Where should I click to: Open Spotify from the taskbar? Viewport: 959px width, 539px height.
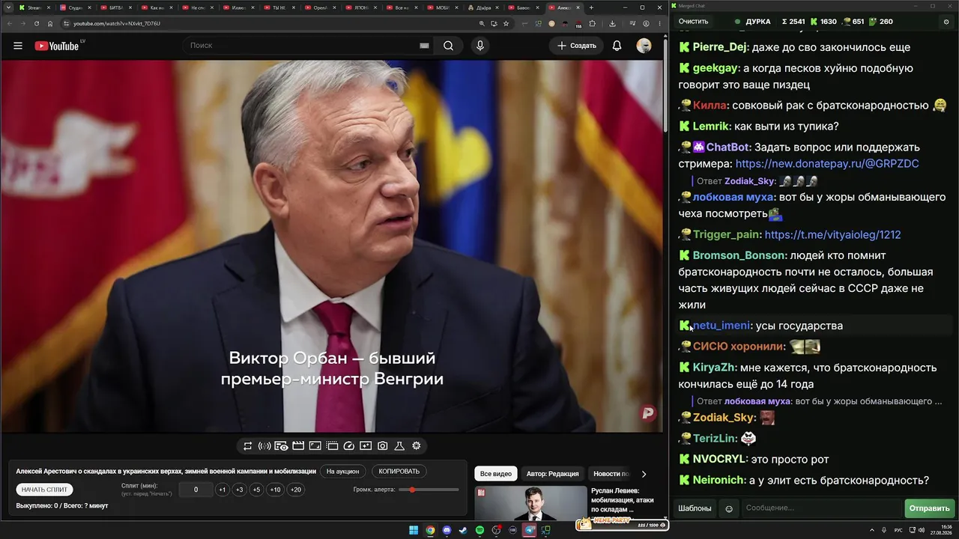pyautogui.click(x=480, y=530)
